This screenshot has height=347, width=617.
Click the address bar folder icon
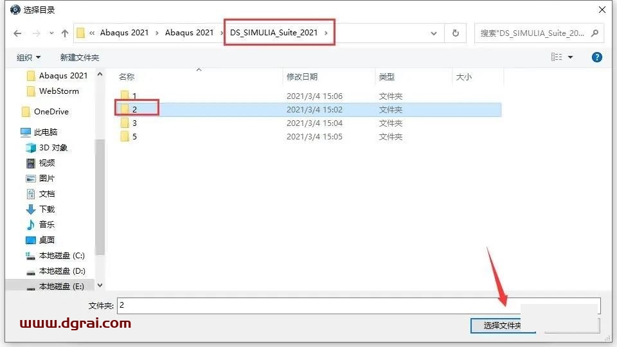pos(81,33)
